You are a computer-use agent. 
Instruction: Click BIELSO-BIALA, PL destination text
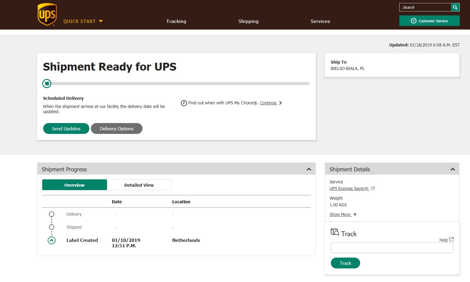[348, 68]
